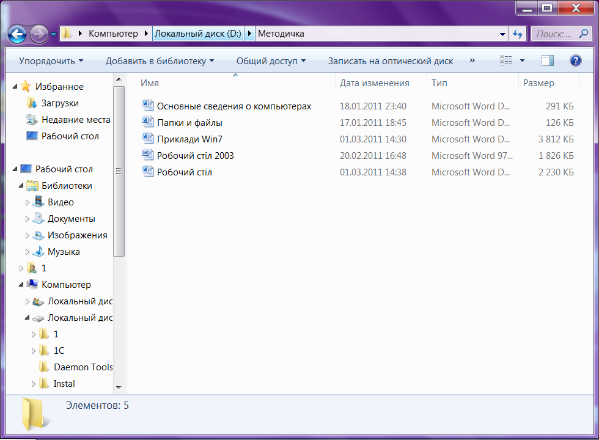Viewport: 599px width, 440px height.
Task: Open the arrow after Локальный диск (D:)
Action: (x=249, y=34)
